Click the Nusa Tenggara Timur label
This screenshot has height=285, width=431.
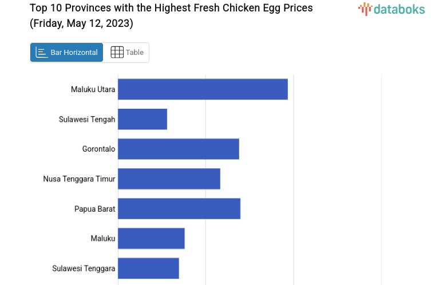click(x=79, y=179)
